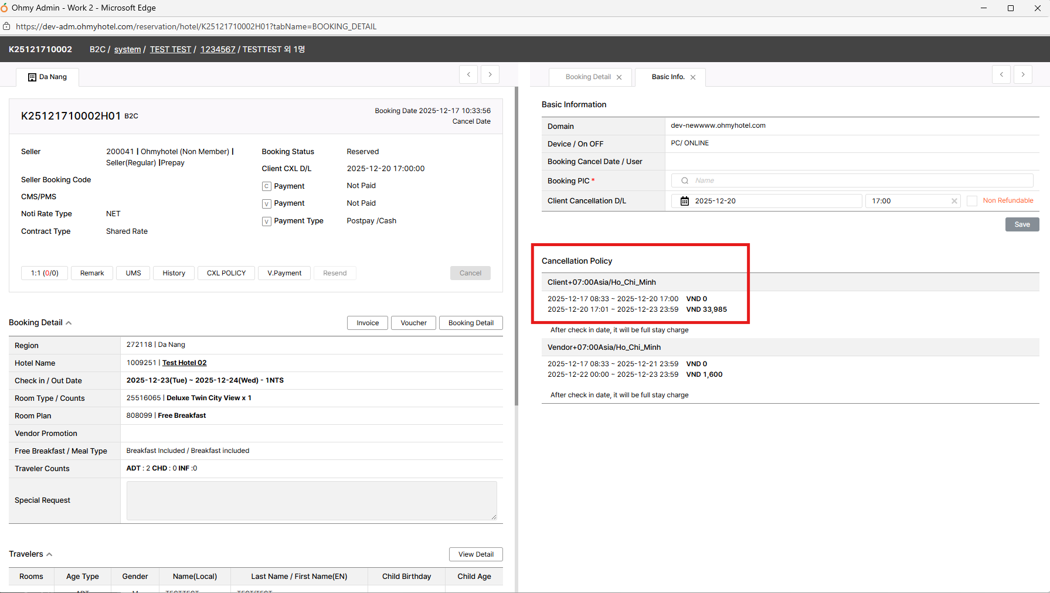Viewport: 1050px width, 593px height.
Task: Go to previous tab in left panel
Action: coord(468,74)
